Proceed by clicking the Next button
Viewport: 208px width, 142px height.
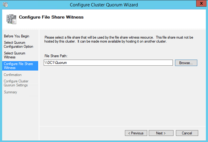[160, 133]
